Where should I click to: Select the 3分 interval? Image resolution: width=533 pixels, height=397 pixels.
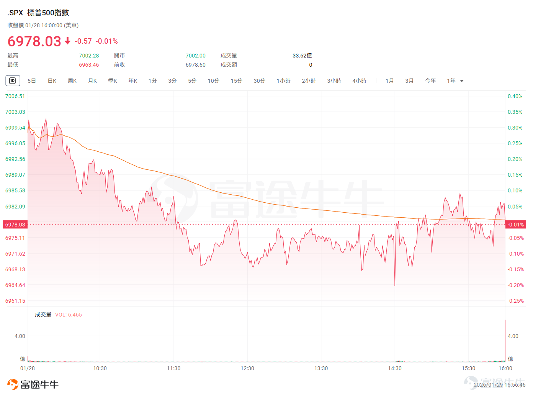pyautogui.click(x=172, y=81)
